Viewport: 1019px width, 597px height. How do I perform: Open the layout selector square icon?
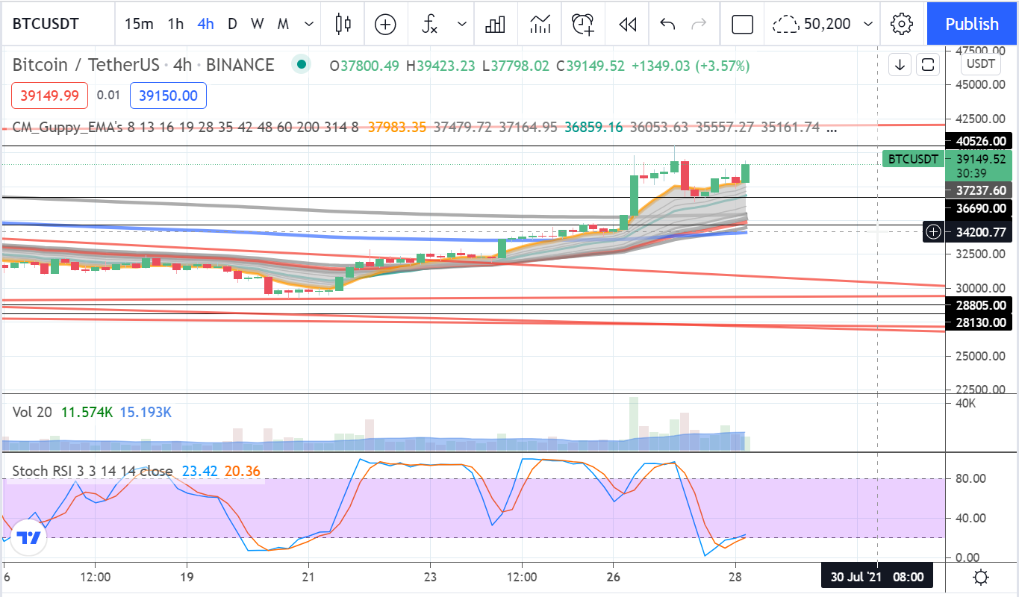point(742,24)
